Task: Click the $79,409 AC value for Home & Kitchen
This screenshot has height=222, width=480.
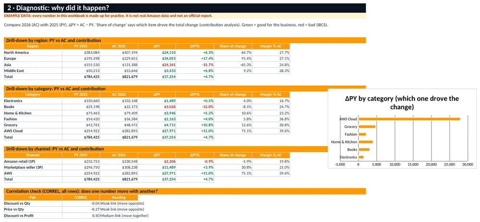Action: 119,113
